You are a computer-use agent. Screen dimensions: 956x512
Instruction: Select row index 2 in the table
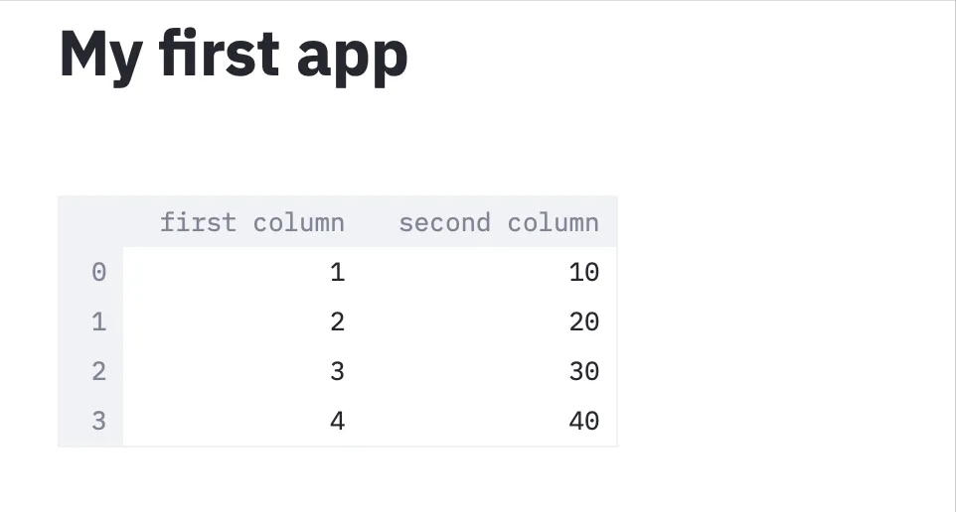(x=97, y=371)
